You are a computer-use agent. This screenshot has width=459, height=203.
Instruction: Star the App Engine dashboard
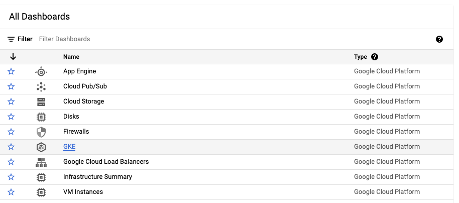(11, 71)
